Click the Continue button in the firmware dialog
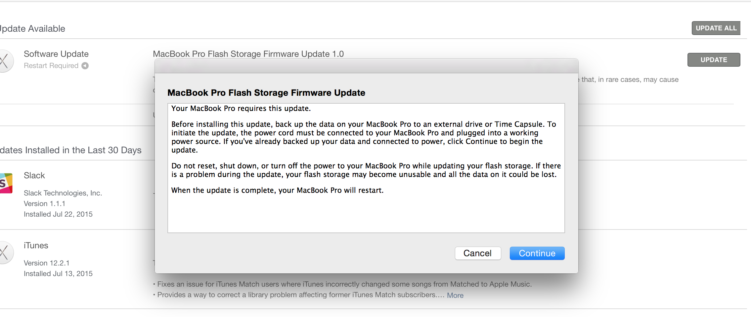Image resolution: width=751 pixels, height=317 pixels. pyautogui.click(x=537, y=253)
